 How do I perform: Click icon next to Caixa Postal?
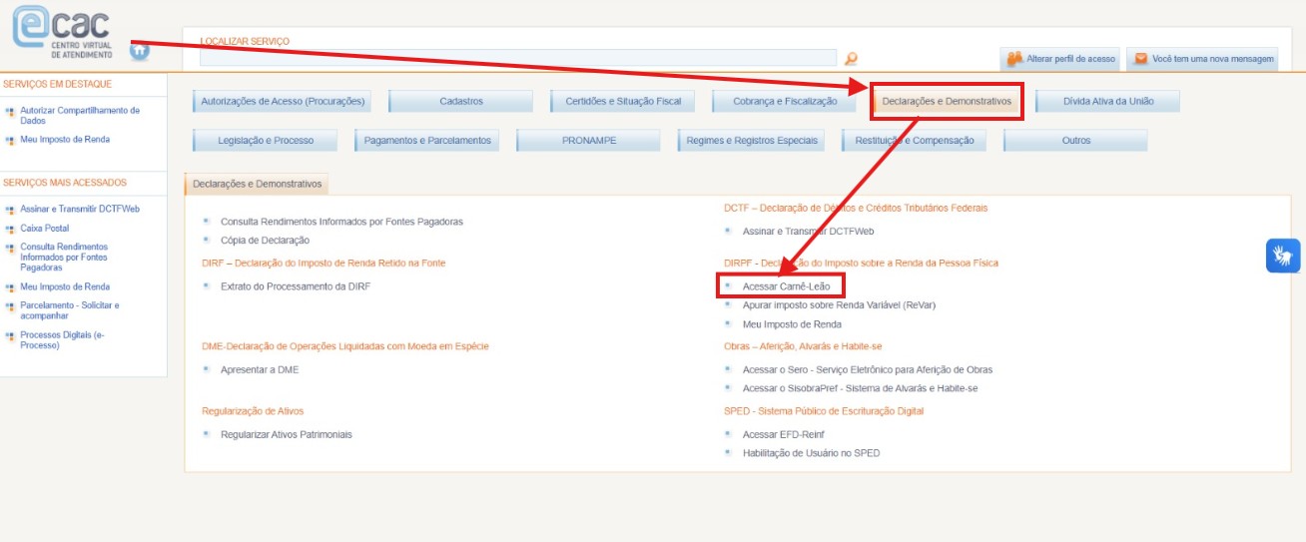click(10, 230)
